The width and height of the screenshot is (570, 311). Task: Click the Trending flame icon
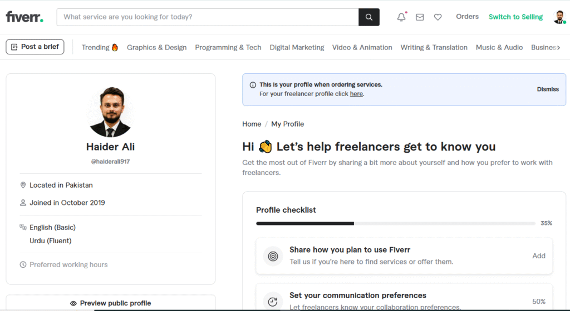115,47
